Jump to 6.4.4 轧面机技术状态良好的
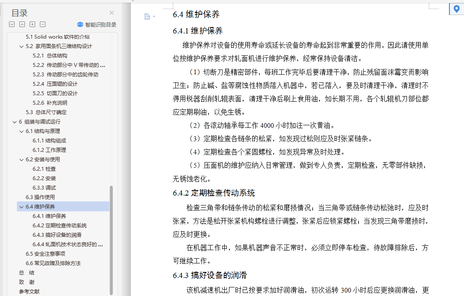The height and width of the screenshot is (296, 464). pos(68,245)
